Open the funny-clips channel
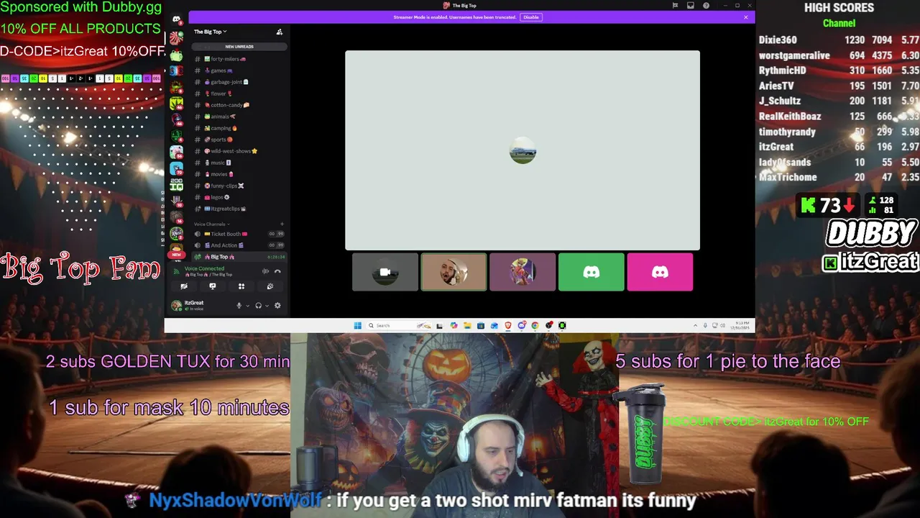 coord(239,186)
